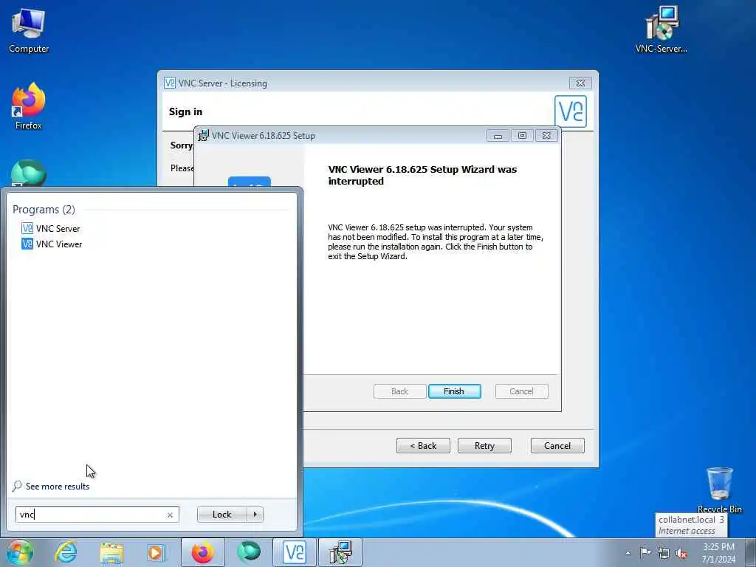Click the Show desktop strip at taskbar end
756x567 pixels.
tap(751, 552)
